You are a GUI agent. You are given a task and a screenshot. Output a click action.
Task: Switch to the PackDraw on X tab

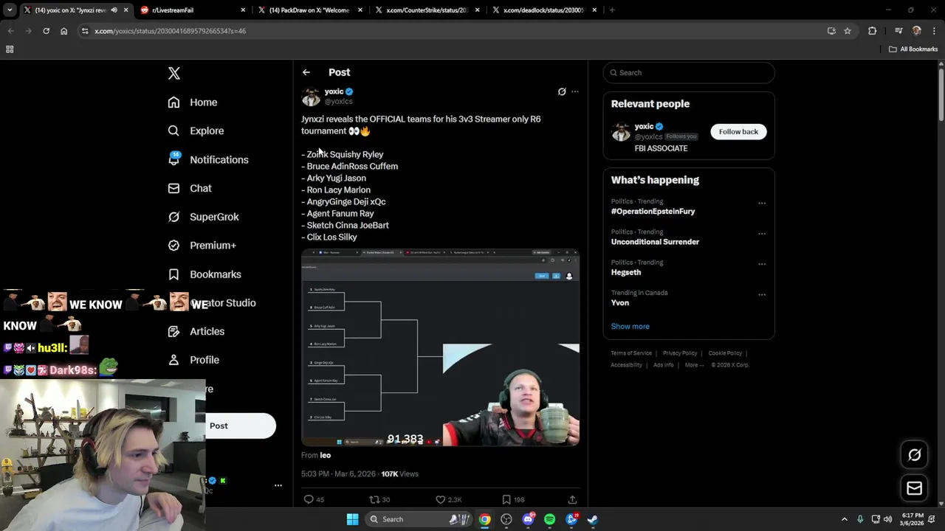click(x=309, y=10)
